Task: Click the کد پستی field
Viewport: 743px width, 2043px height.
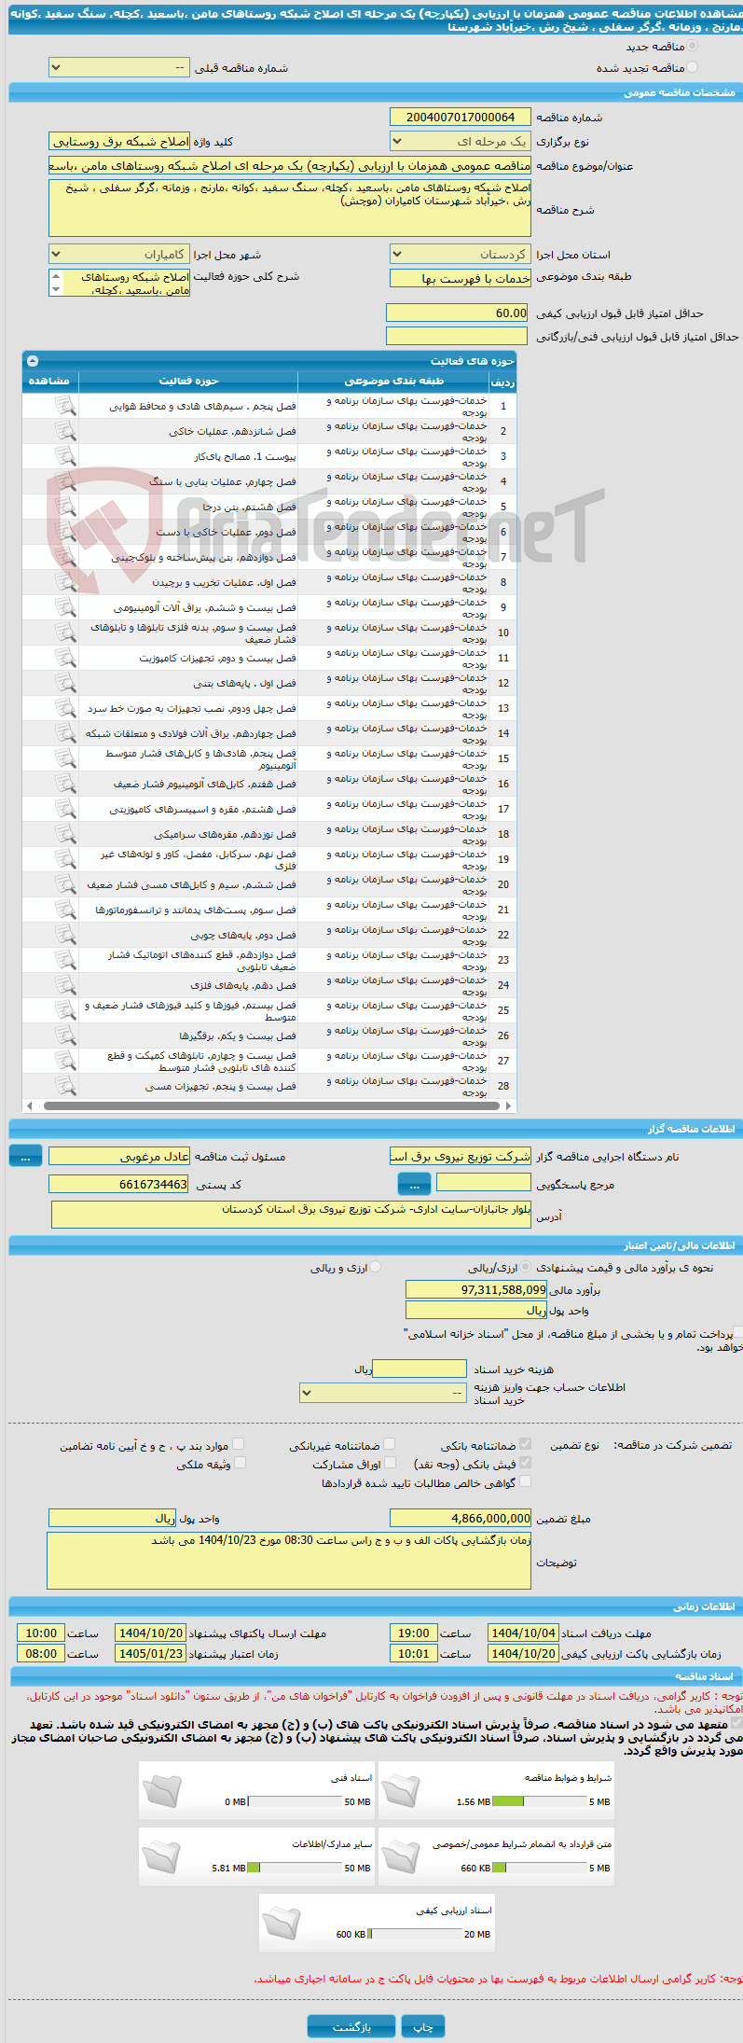Action: coord(119,1184)
